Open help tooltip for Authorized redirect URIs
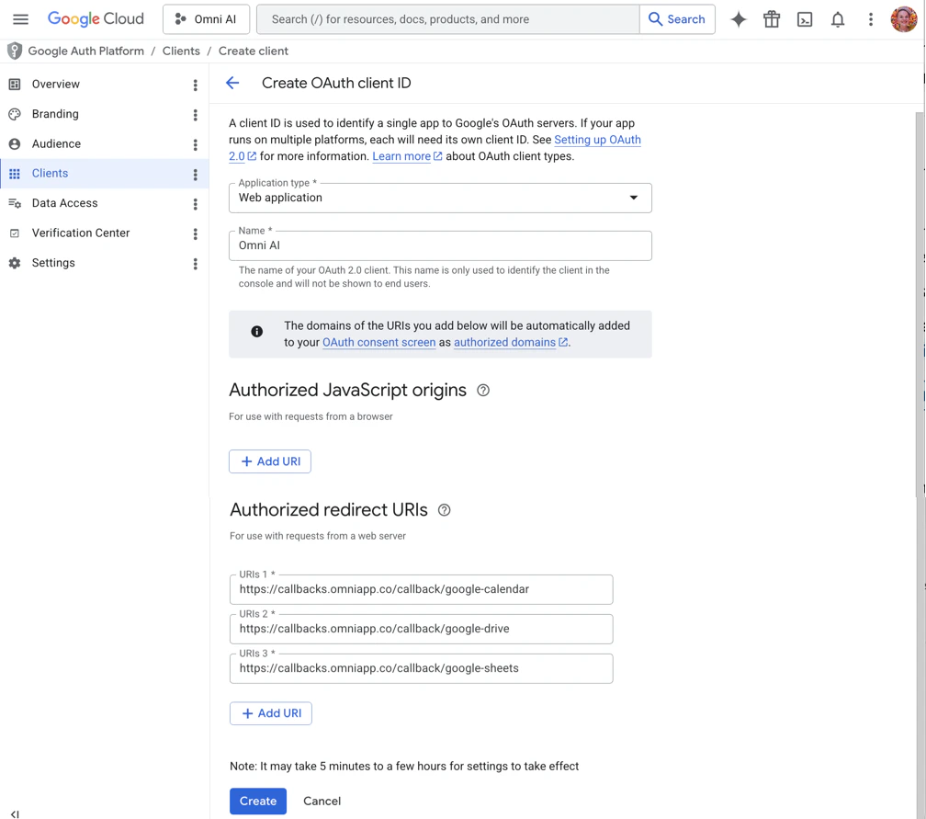The image size is (926, 819). 444,509
